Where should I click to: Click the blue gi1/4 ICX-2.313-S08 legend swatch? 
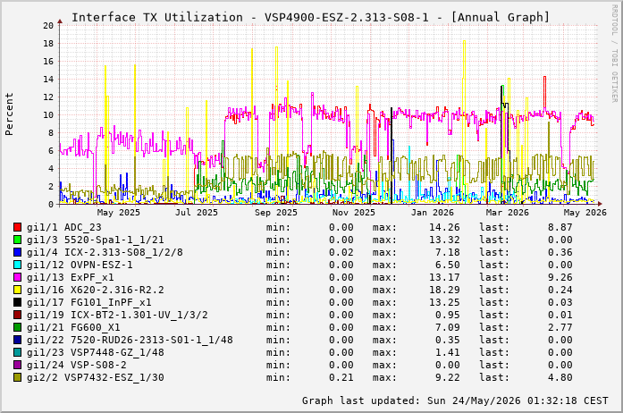(x=17, y=252)
